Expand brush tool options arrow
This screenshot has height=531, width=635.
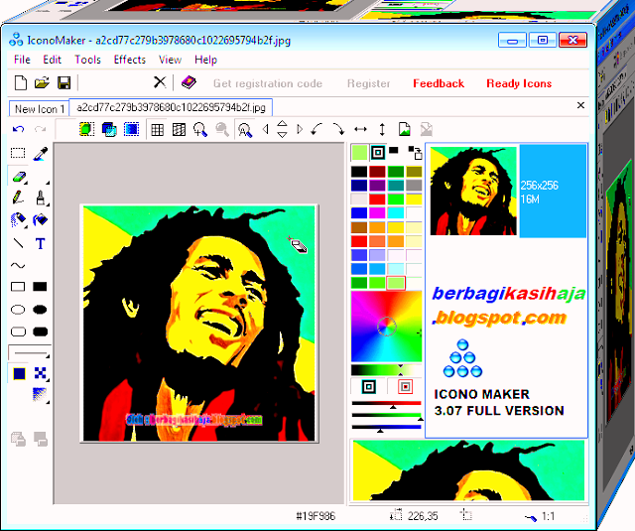(x=48, y=204)
